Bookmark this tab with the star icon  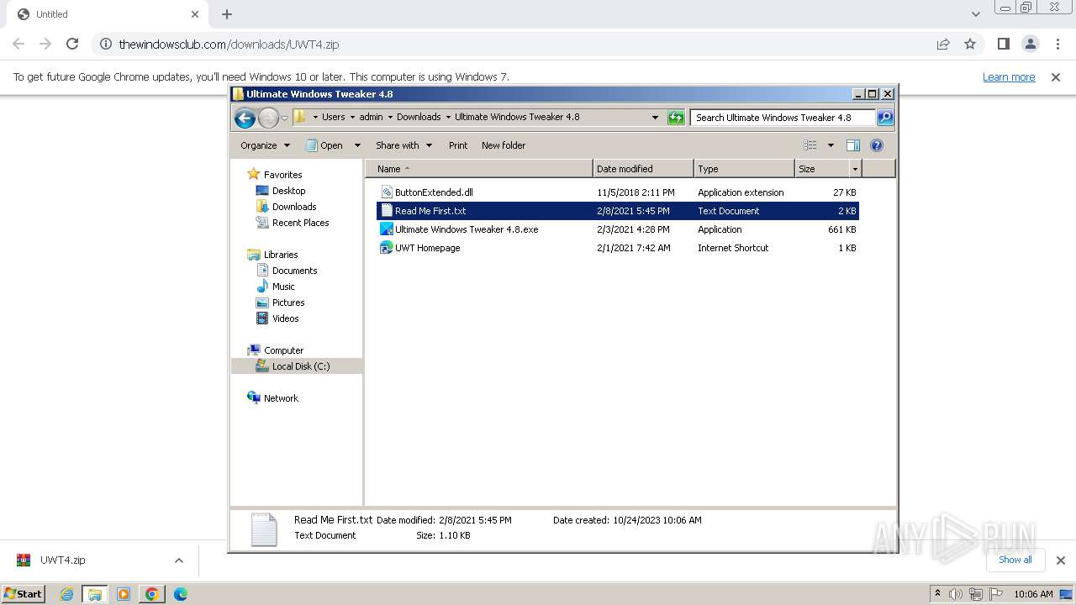(x=970, y=44)
